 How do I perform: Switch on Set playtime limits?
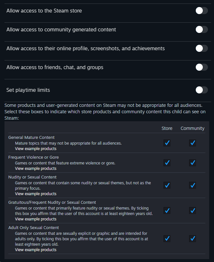(x=202, y=90)
